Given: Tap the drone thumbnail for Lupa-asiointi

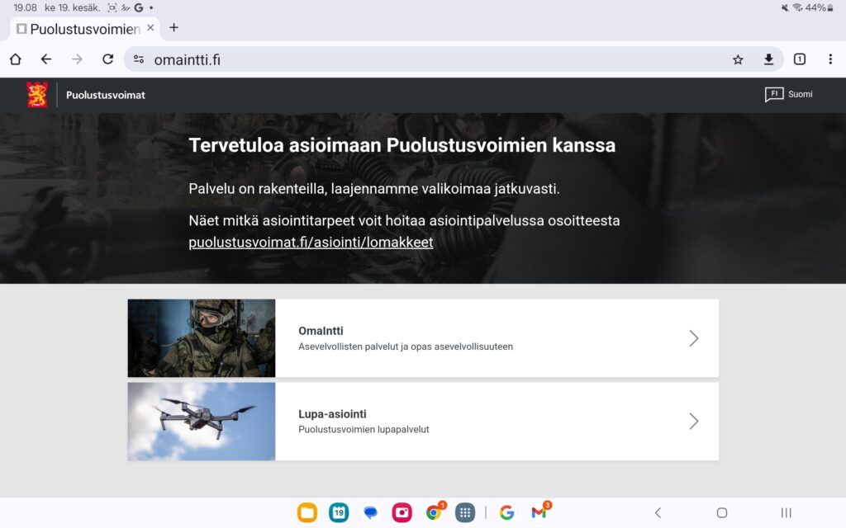Looking at the screenshot, I should (202, 422).
